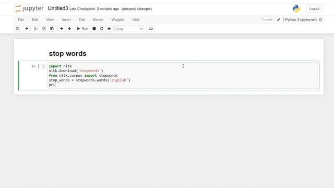Click the (unsaved changes) status text
This screenshot has width=334, height=188.
137,9
